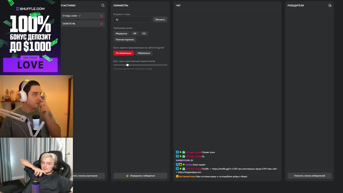The width and height of the screenshot is (343, 193).
Task: Click "Платные подписчики записаны 2 раз(а)" hint
Action: coord(133,69)
